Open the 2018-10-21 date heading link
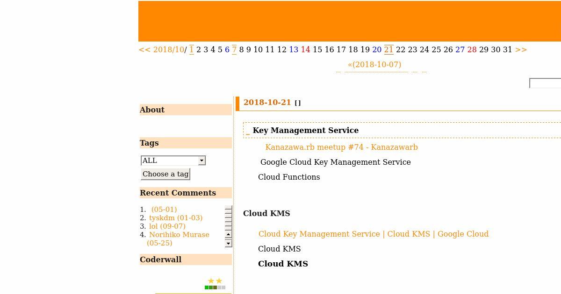Image resolution: width=561 pixels, height=294 pixels. click(x=267, y=103)
